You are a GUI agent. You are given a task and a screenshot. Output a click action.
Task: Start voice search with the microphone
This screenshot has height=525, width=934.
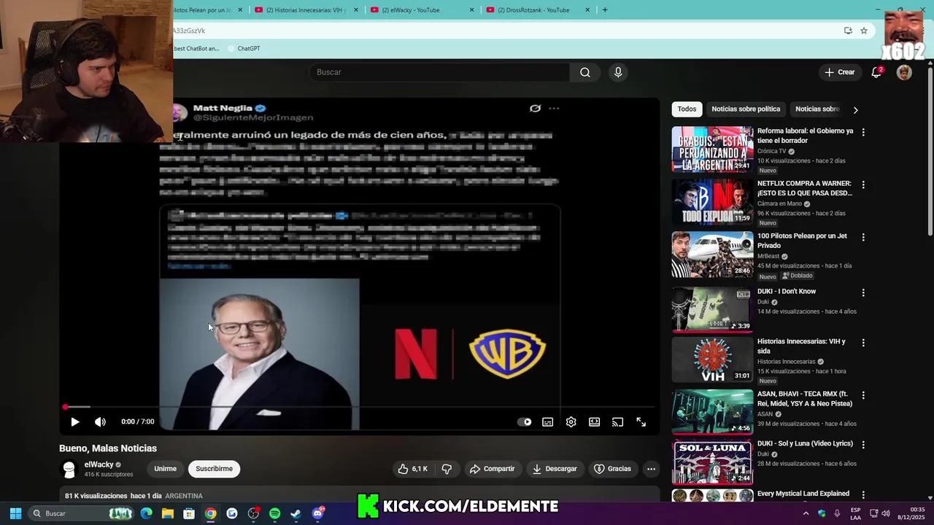pos(618,72)
